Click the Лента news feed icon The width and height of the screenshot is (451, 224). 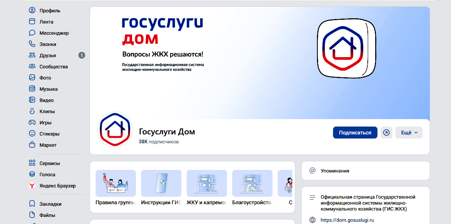pos(32,22)
